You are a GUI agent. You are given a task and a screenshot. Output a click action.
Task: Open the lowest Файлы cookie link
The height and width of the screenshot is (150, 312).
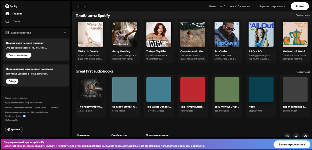pos(11,120)
